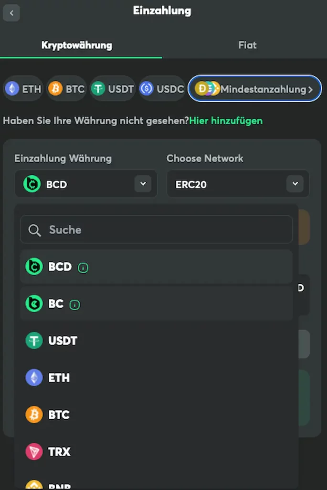This screenshot has height=490, width=327.
Task: Collapse the BCD deposit currency dropdown
Action: (x=143, y=184)
